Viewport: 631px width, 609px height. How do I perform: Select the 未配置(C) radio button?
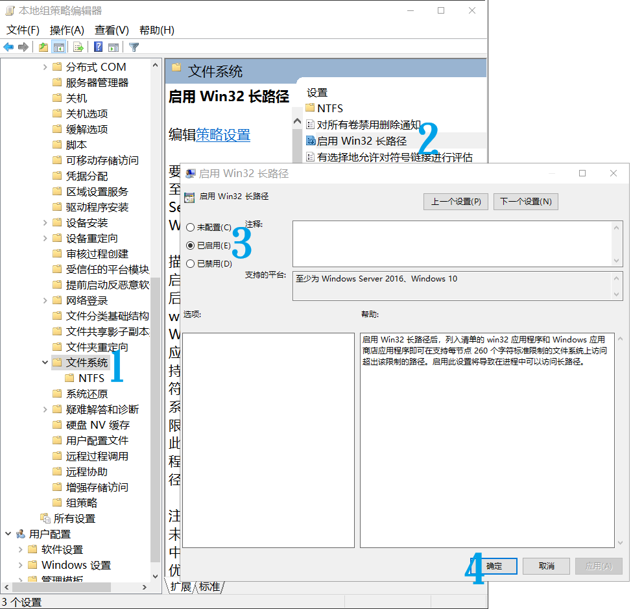tap(191, 228)
